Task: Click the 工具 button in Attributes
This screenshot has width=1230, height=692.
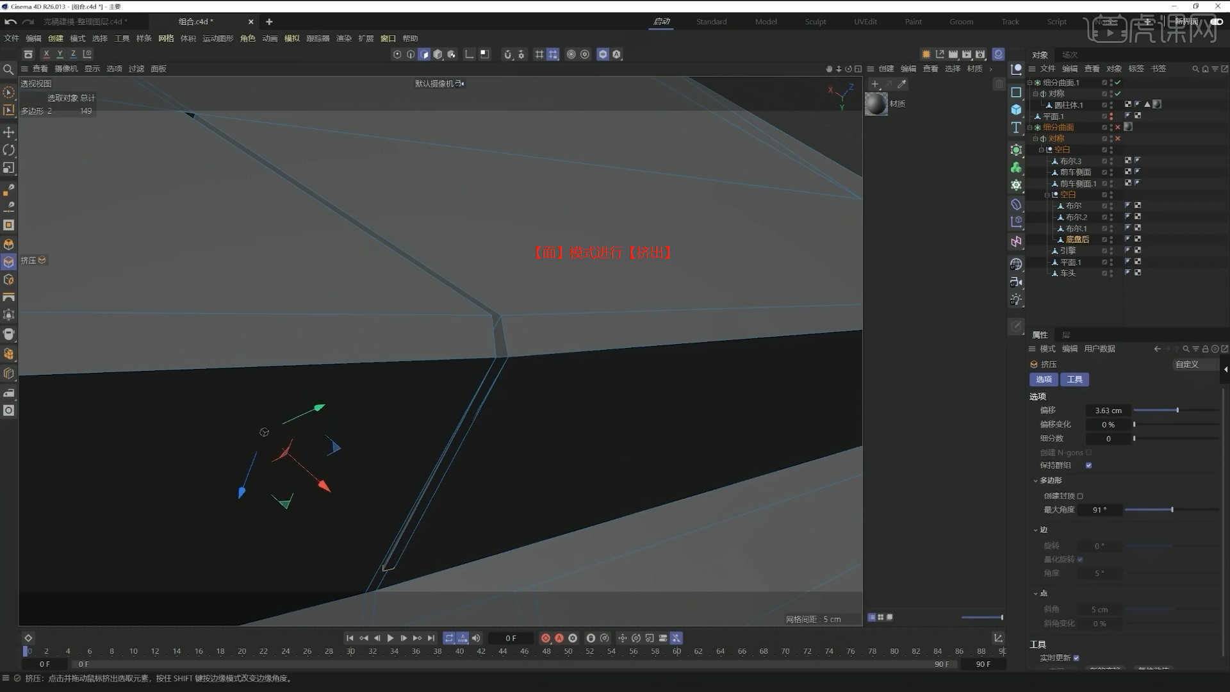Action: coord(1074,380)
